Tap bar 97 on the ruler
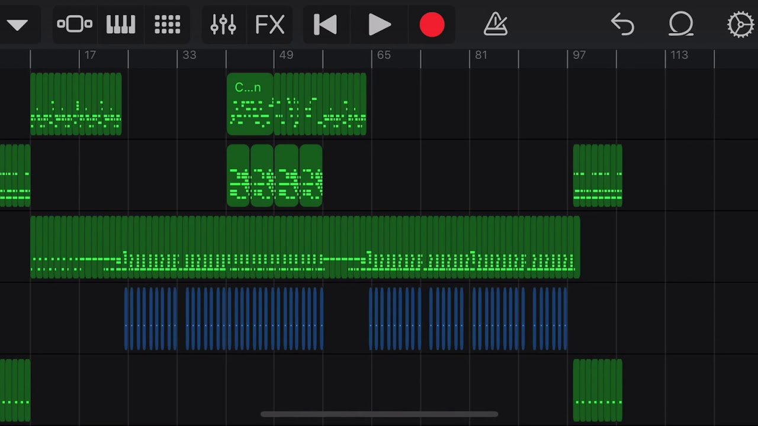Screen dimensions: 758x426 (x=579, y=55)
